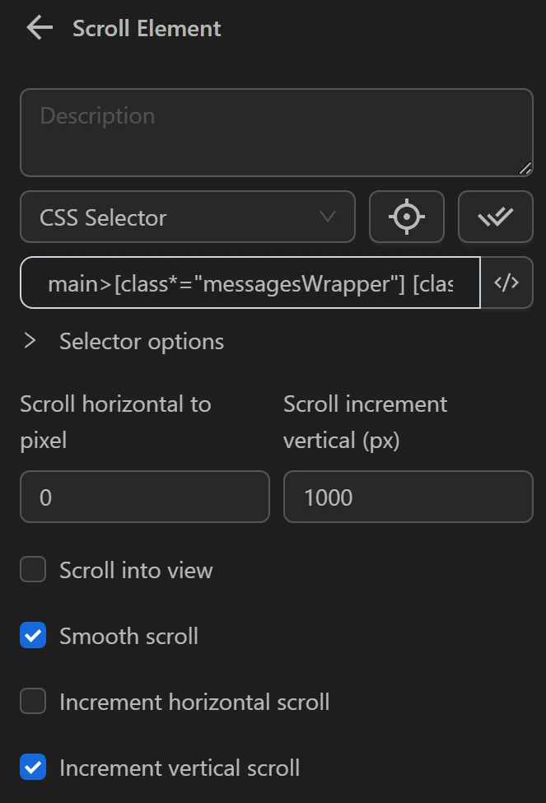This screenshot has height=803, width=546.
Task: Uncheck Increment vertical scroll
Action: click(33, 767)
